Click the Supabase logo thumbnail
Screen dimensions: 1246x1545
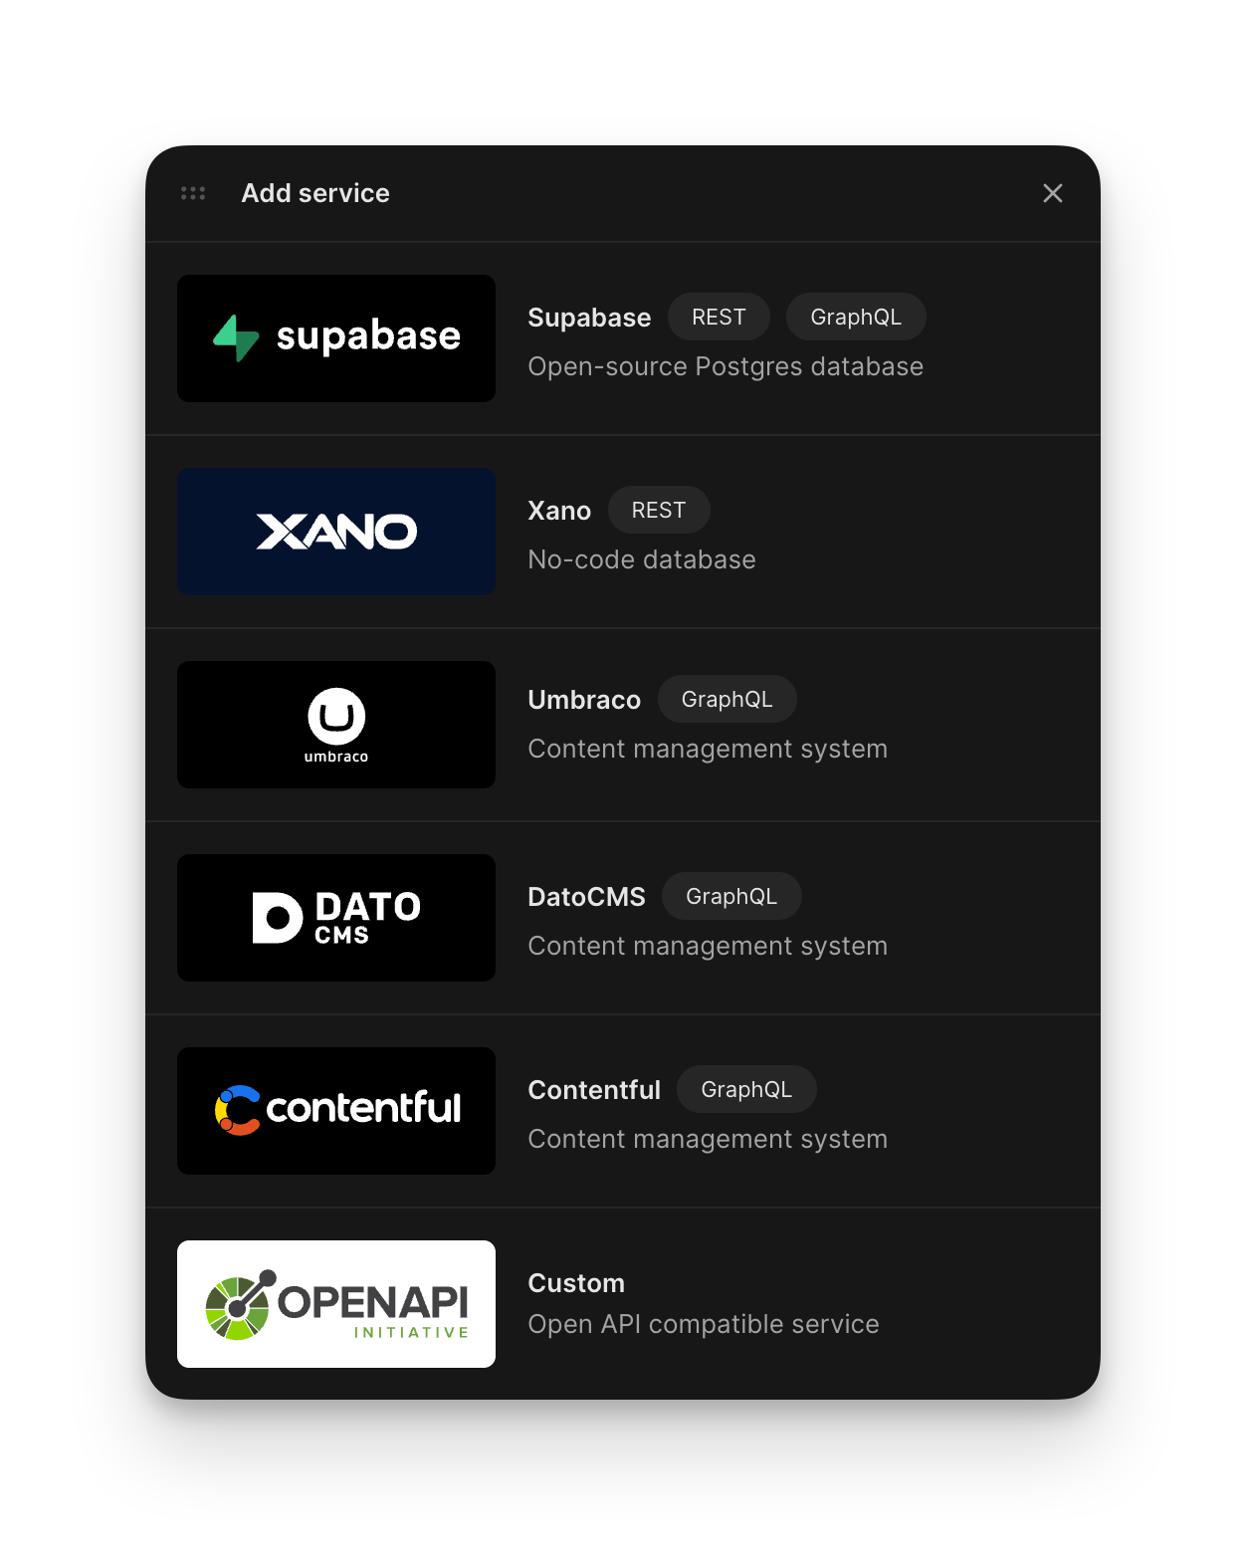(336, 338)
